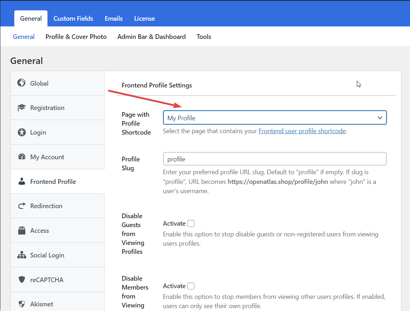Open the Global settings section

click(x=57, y=83)
